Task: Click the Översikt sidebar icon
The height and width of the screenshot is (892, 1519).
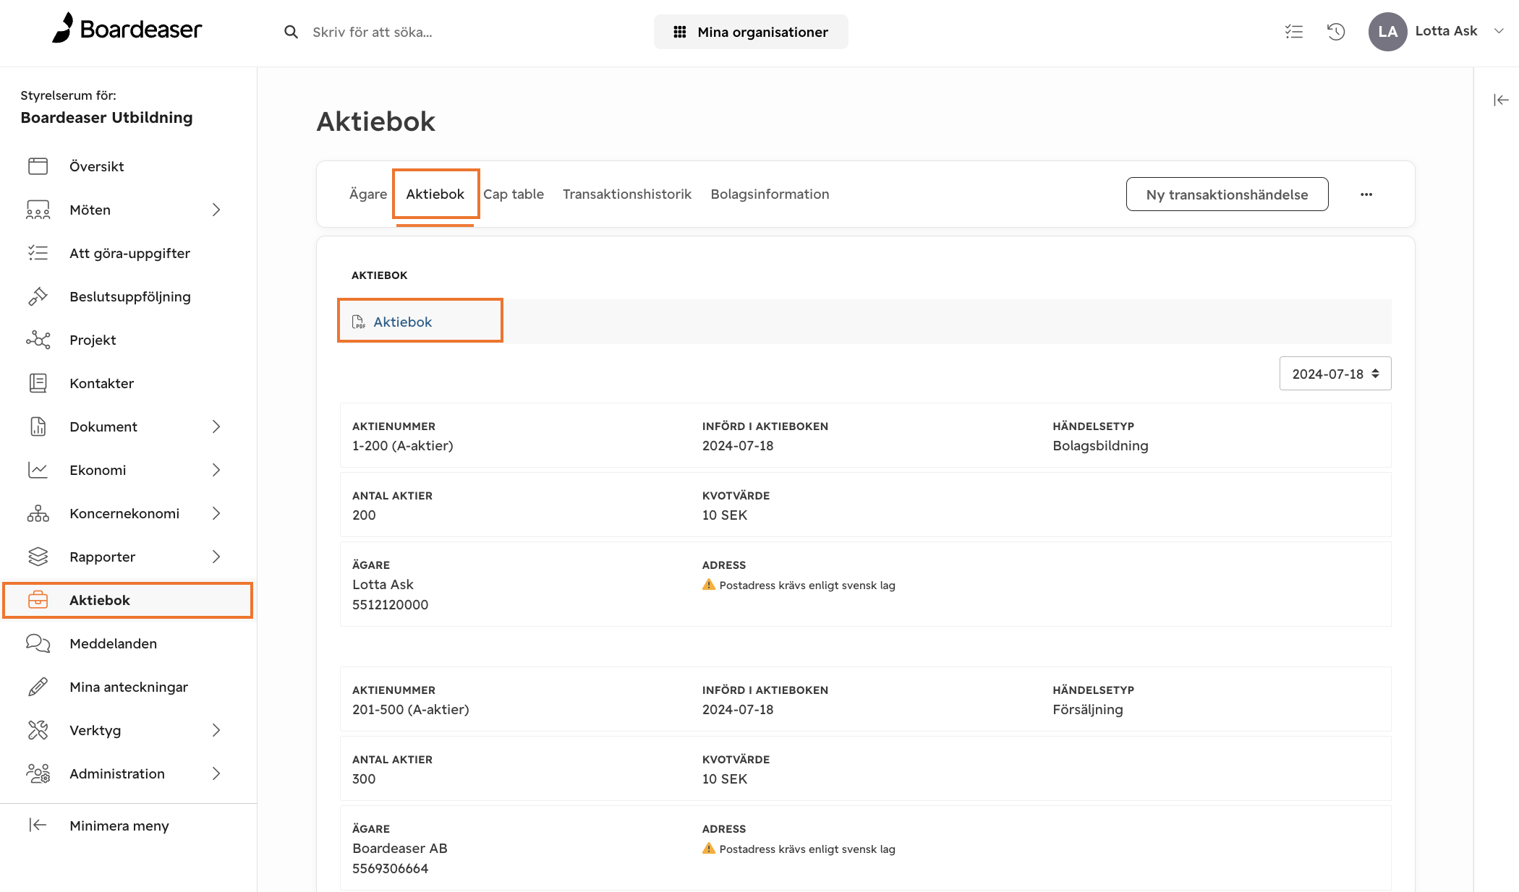Action: coord(38,166)
